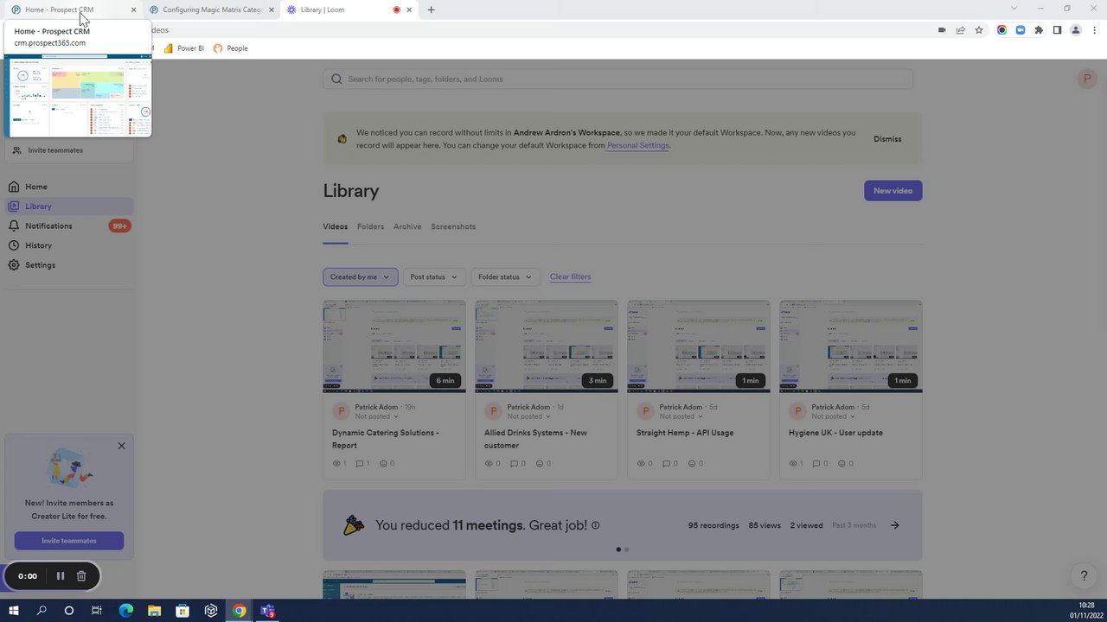Viewport: 1107px width, 622px height.
Task: Expand Not posted on Hygiene UK video
Action: coord(833,416)
